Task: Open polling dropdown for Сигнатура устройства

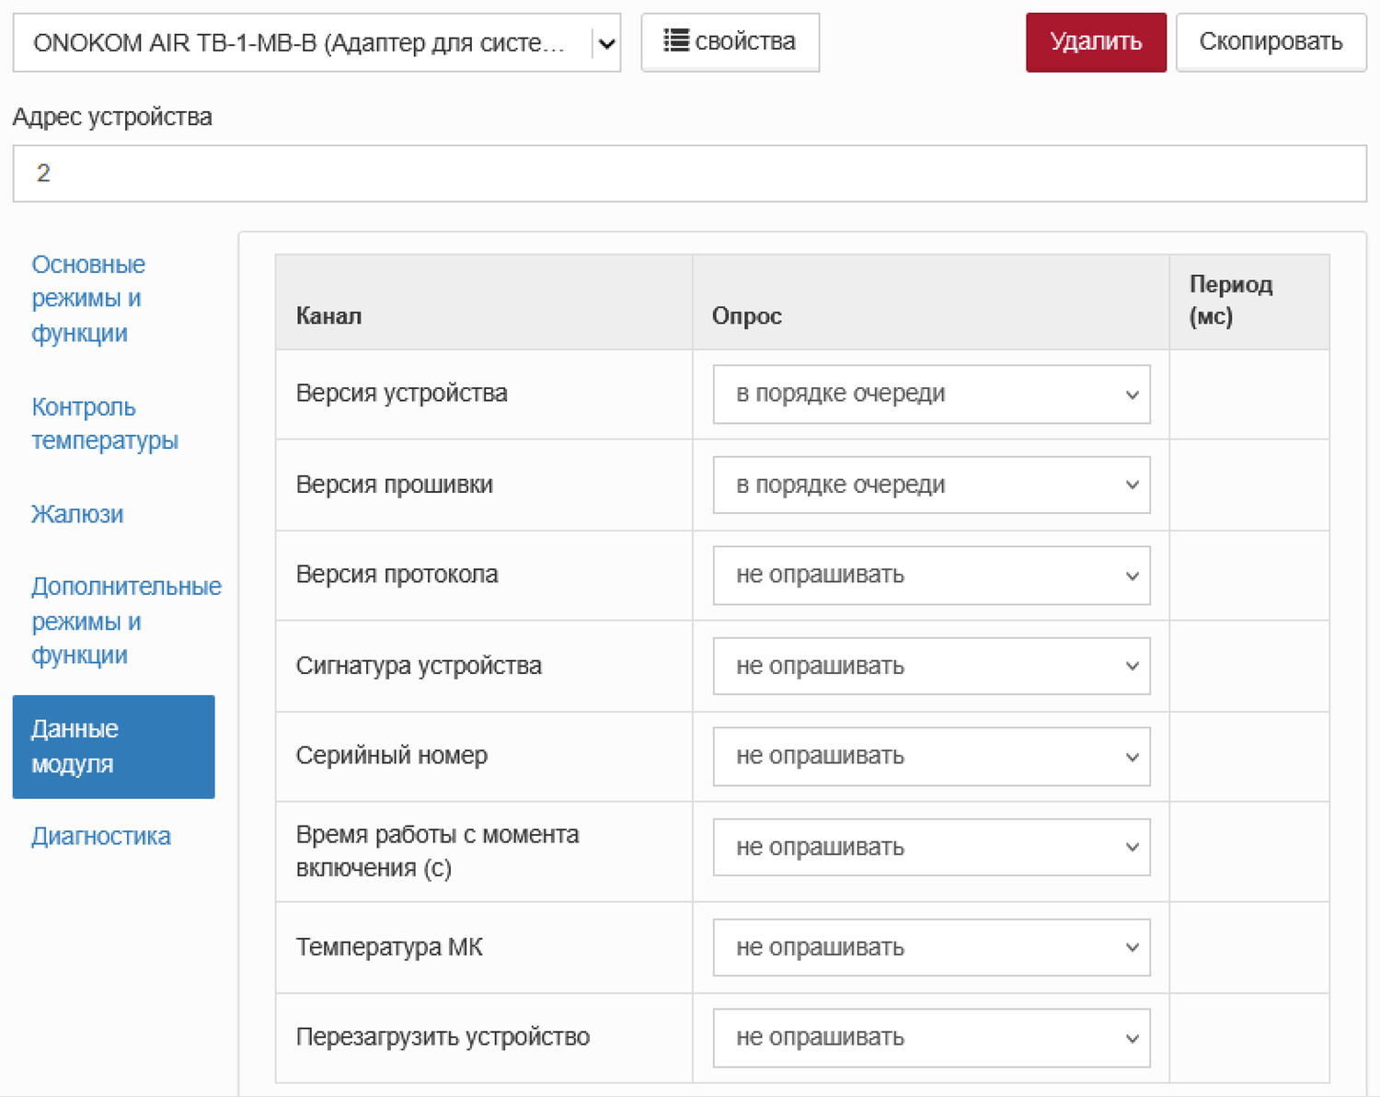Action: 930,666
